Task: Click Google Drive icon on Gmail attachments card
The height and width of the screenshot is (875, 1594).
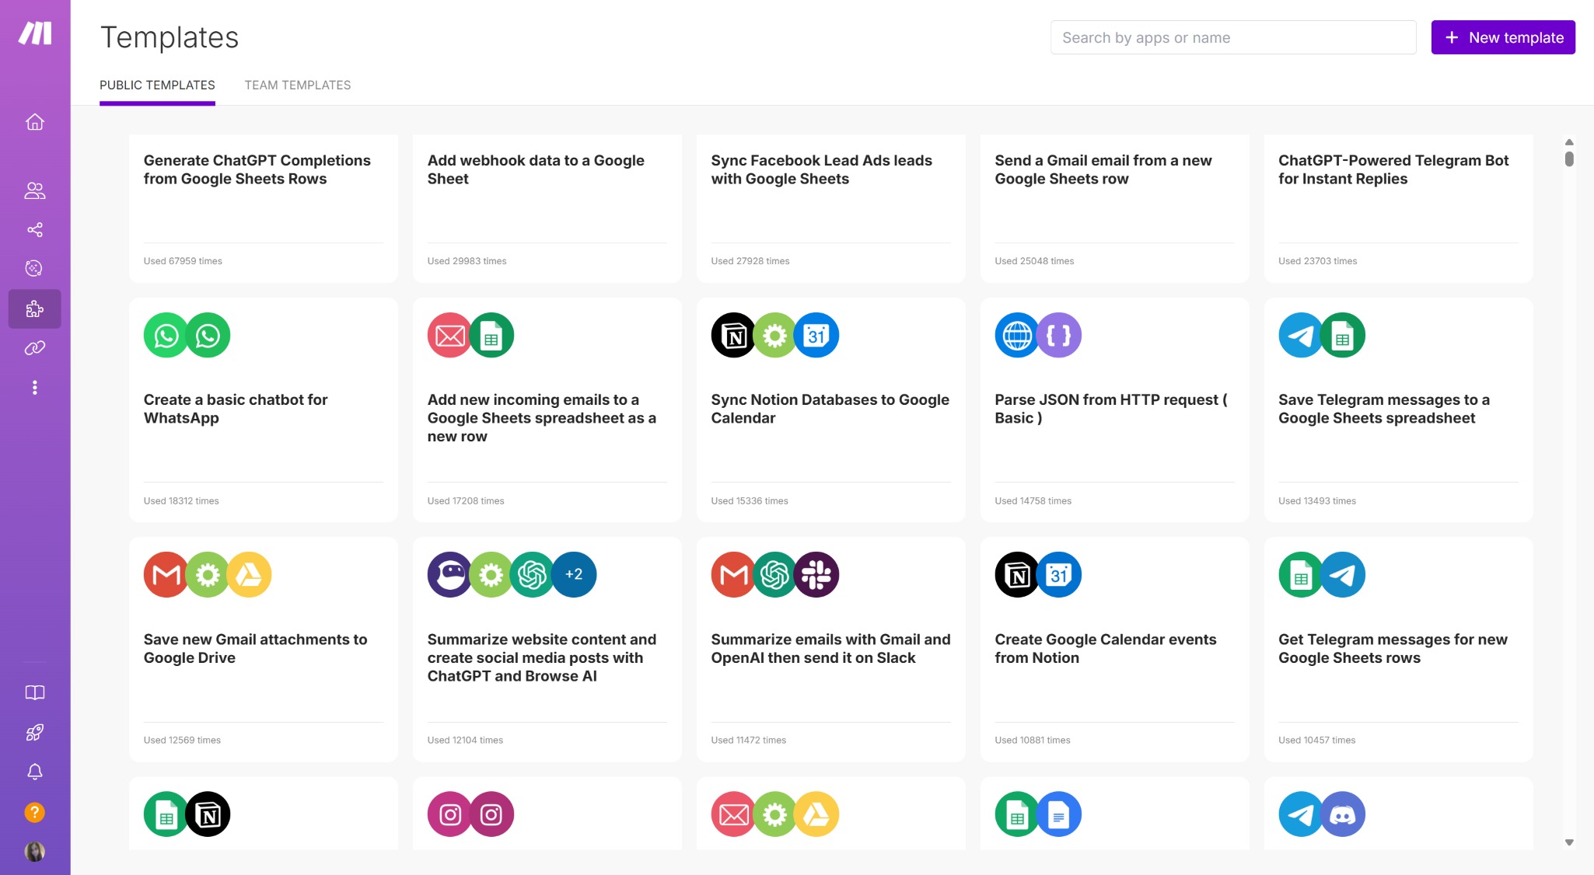Action: 249,575
